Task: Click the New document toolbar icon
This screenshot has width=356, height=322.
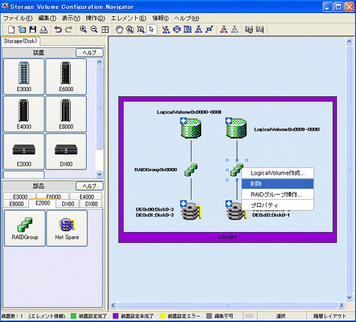Action: (x=12, y=29)
